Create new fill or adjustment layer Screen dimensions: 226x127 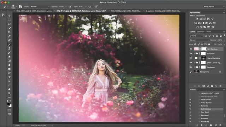coord(208,86)
